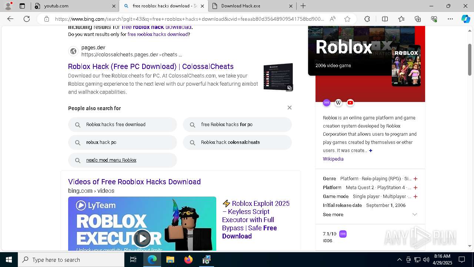Open the purple IGDB source icon
This screenshot has width=474, height=267.
click(326, 103)
